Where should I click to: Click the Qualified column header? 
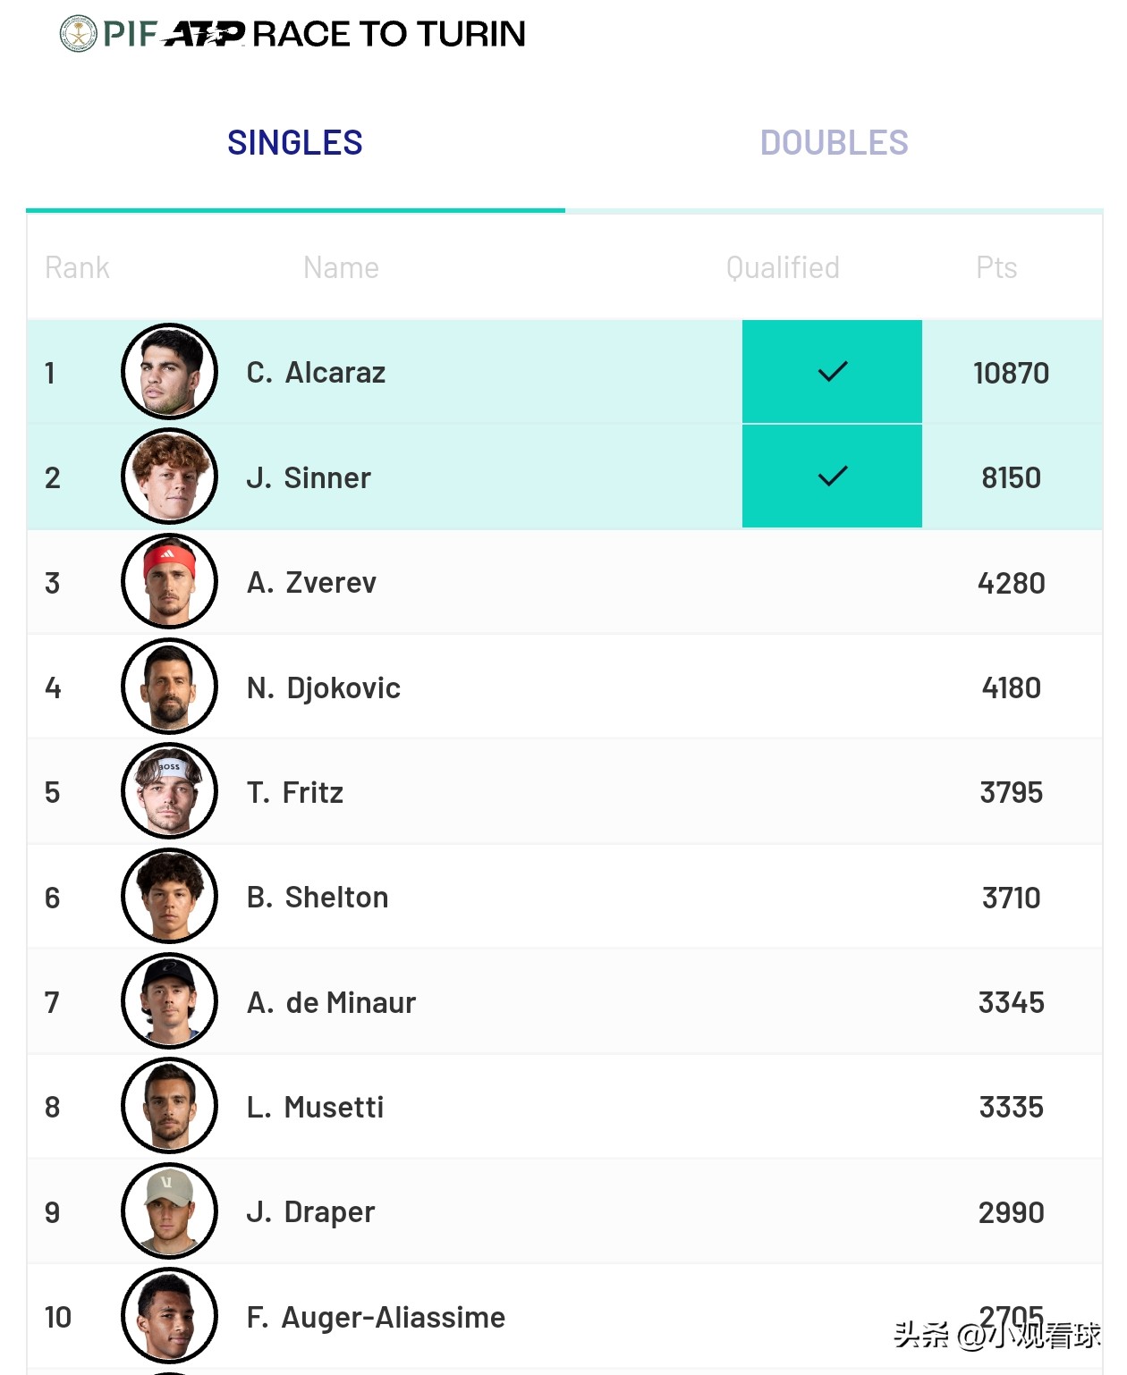[783, 267]
